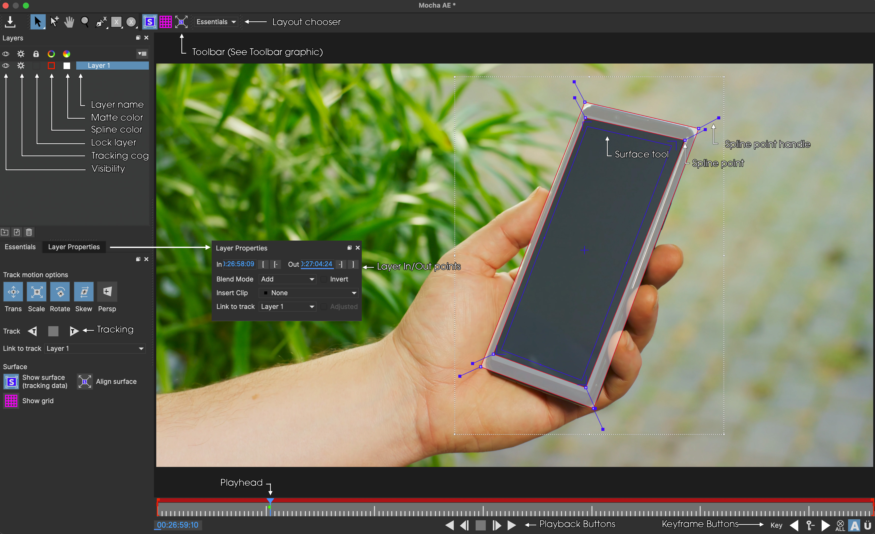Close the floating Layer Properties panel
The height and width of the screenshot is (534, 875).
358,248
